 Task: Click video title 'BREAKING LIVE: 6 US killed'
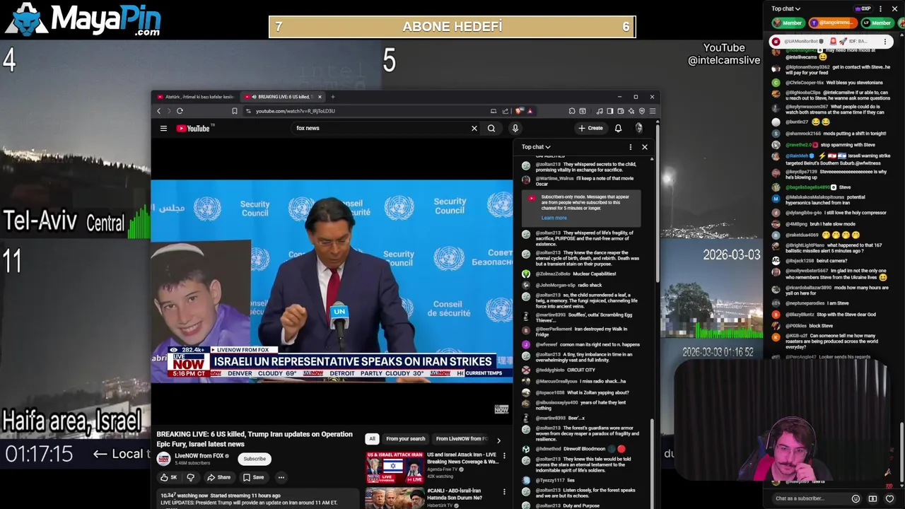[255, 439]
